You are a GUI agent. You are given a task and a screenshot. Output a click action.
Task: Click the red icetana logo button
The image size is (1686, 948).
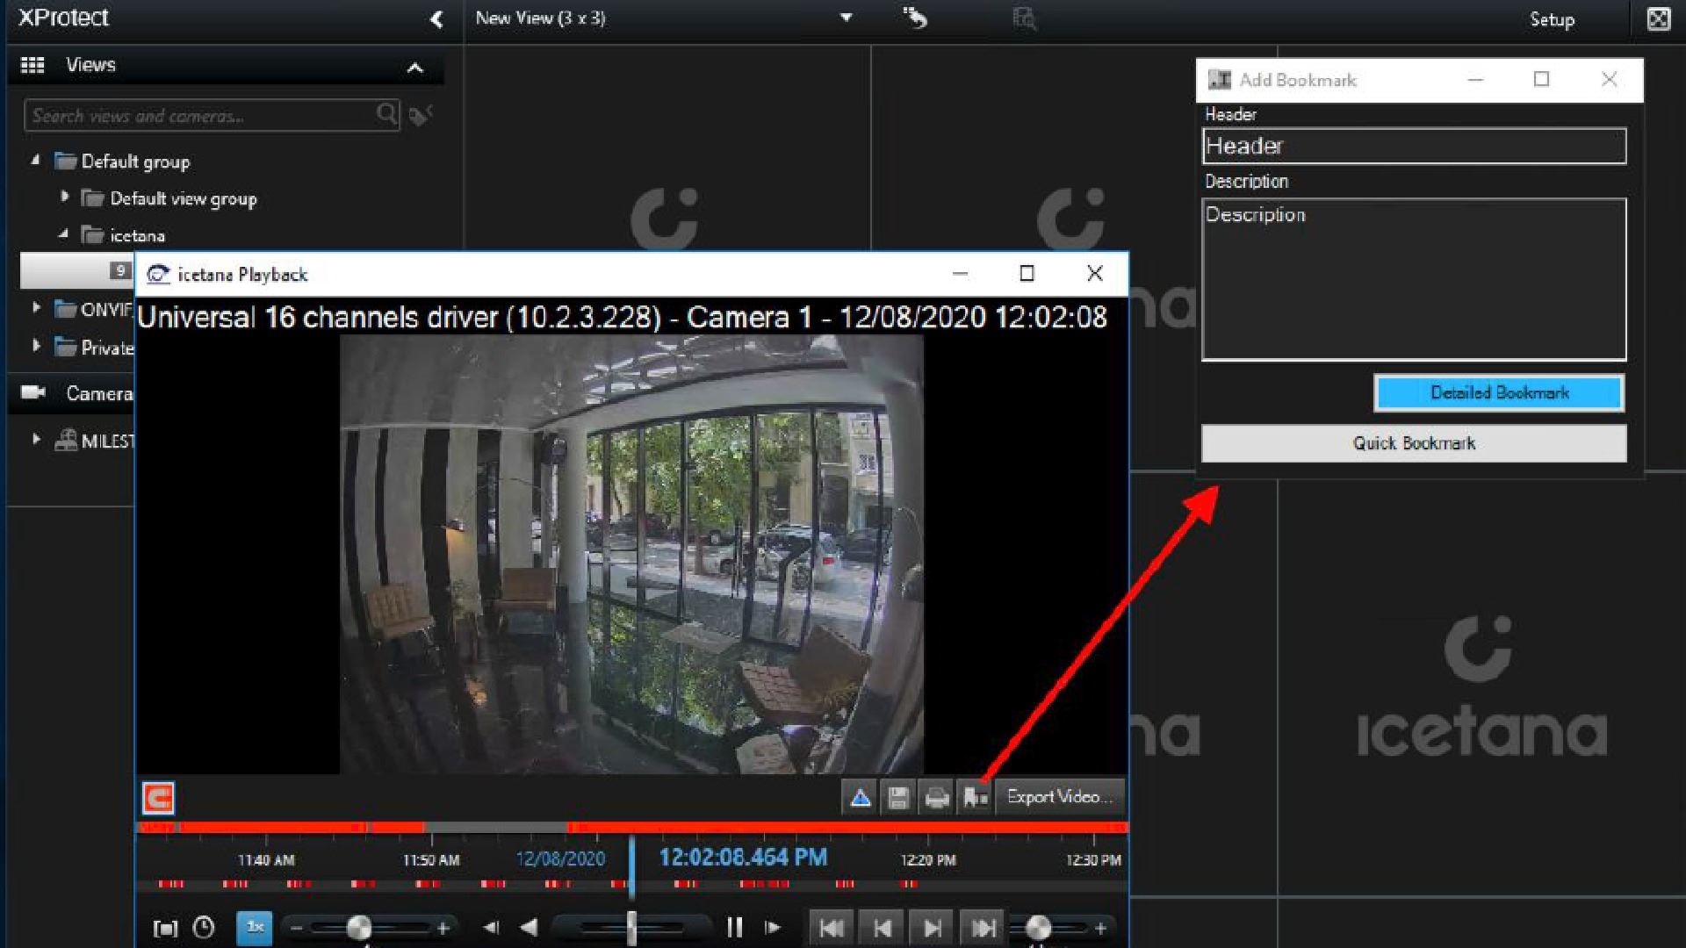click(x=159, y=798)
